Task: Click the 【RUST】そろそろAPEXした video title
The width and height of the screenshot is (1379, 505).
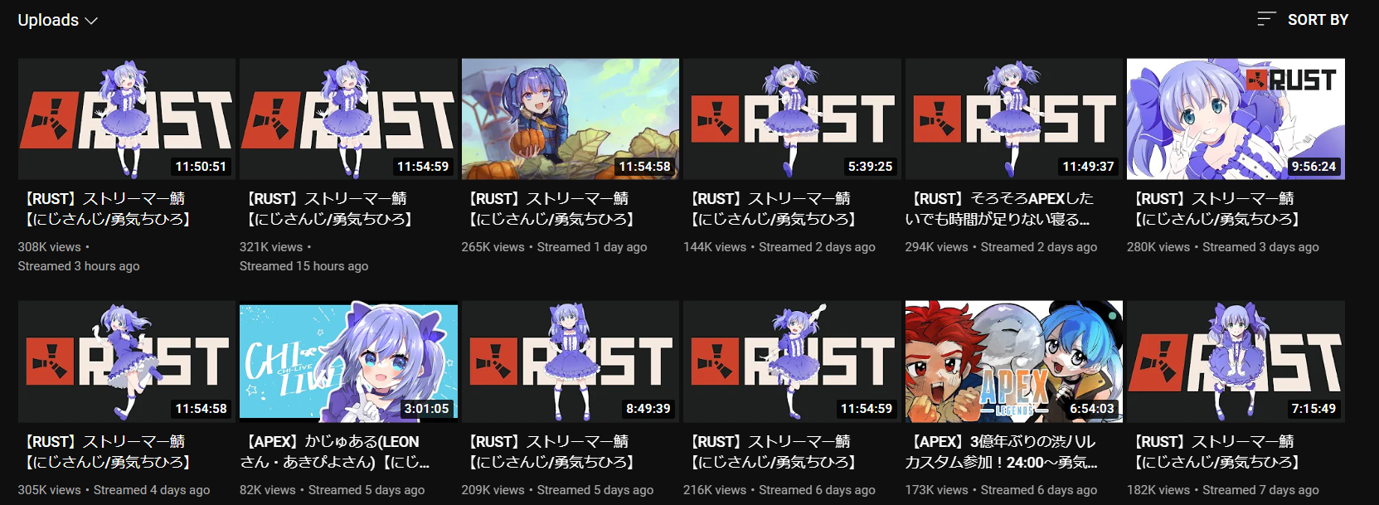Action: [x=1000, y=209]
